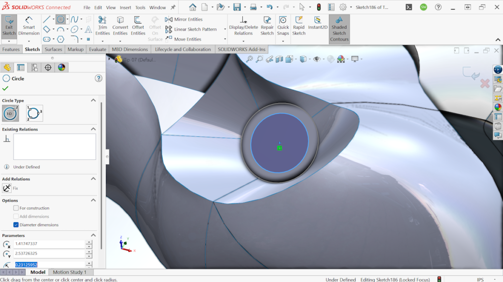Toggle Instant2D
This screenshot has width=503, height=282.
tap(318, 23)
